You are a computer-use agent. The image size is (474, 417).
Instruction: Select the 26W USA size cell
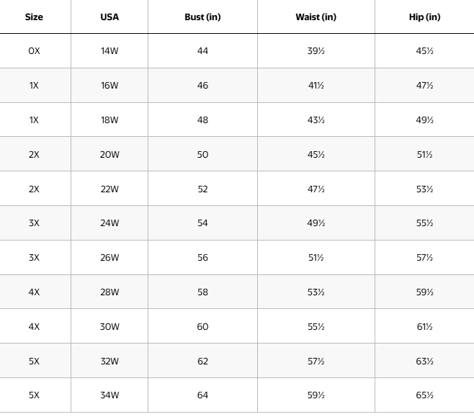coord(109,258)
